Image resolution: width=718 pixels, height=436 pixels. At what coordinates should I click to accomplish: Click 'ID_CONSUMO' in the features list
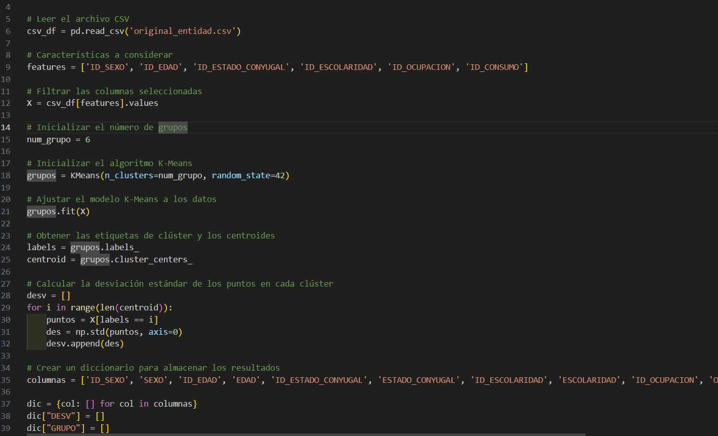494,67
